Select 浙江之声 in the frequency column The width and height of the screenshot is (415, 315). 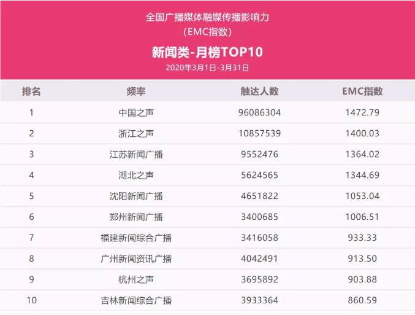[136, 133]
